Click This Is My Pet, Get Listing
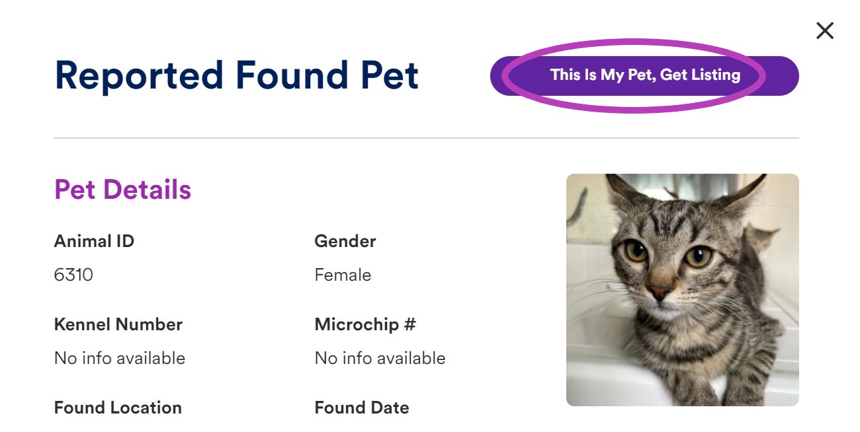This screenshot has height=432, width=860. 644,75
